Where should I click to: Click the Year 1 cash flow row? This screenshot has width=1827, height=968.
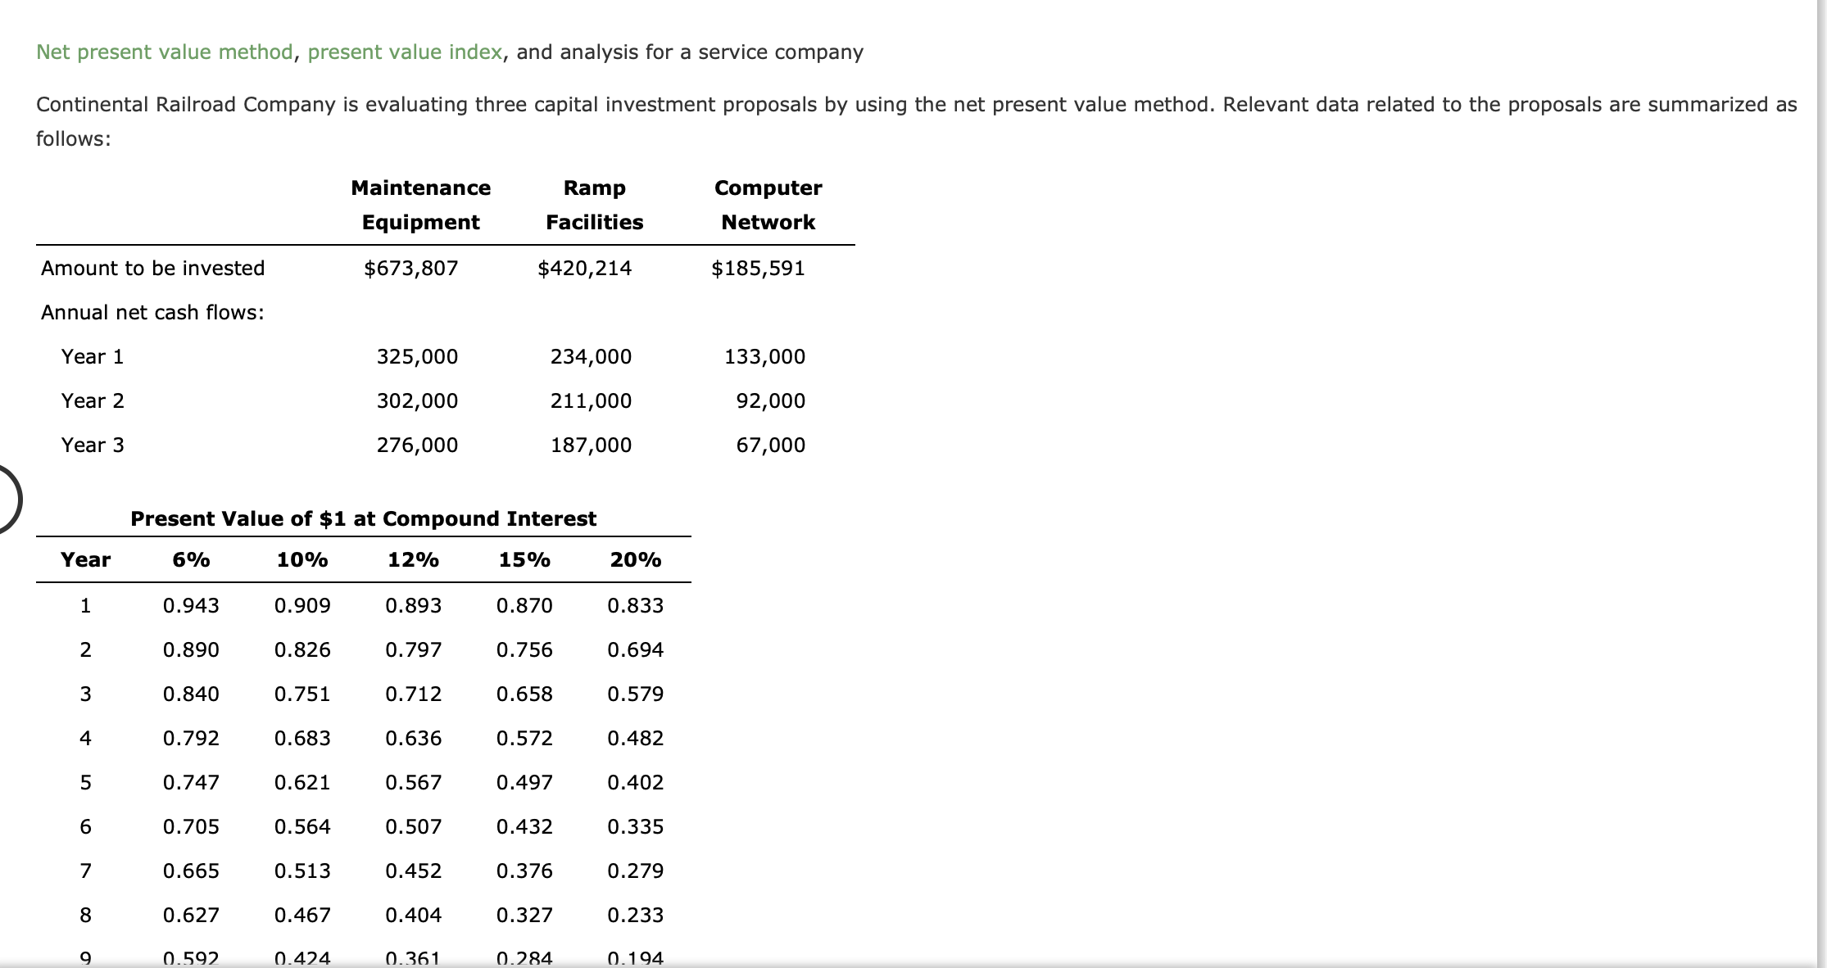click(93, 356)
